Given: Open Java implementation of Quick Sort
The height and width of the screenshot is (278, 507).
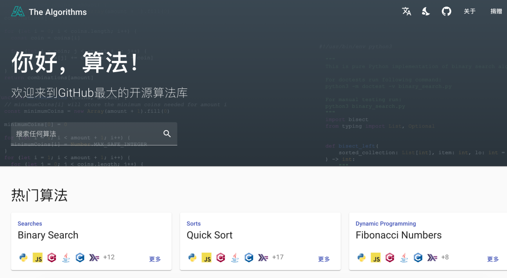Looking at the screenshot, I should pyautogui.click(x=235, y=257).
